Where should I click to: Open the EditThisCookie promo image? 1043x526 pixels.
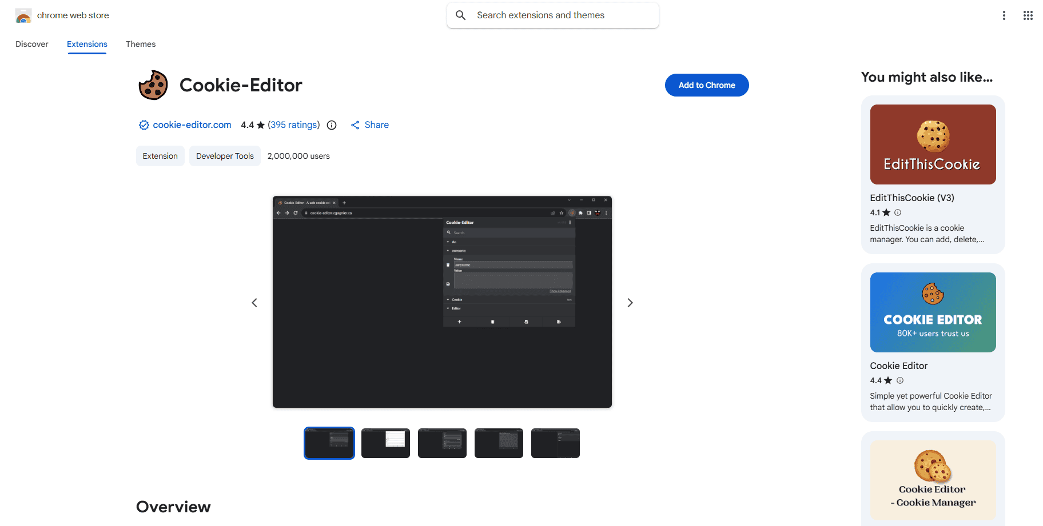(x=933, y=144)
